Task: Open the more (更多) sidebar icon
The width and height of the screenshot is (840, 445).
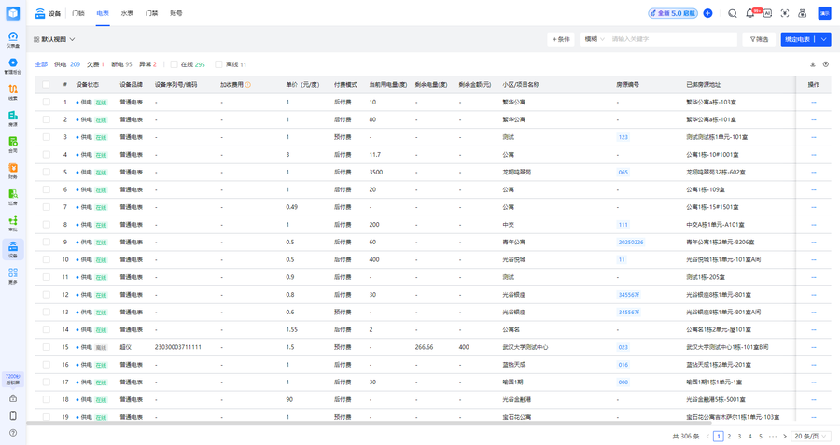Action: (x=13, y=276)
